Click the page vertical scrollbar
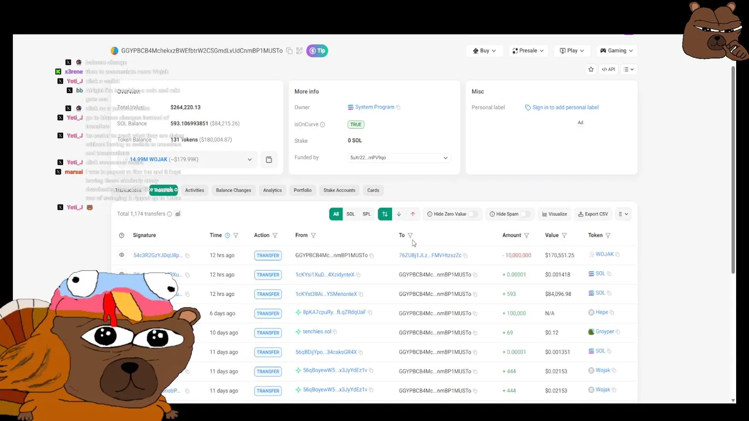 733,170
